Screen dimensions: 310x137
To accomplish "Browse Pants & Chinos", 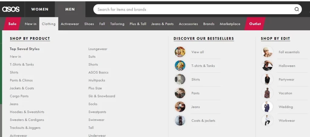I will point(21,80).
